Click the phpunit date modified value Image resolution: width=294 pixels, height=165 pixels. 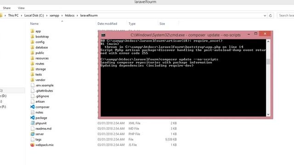(x=111, y=123)
